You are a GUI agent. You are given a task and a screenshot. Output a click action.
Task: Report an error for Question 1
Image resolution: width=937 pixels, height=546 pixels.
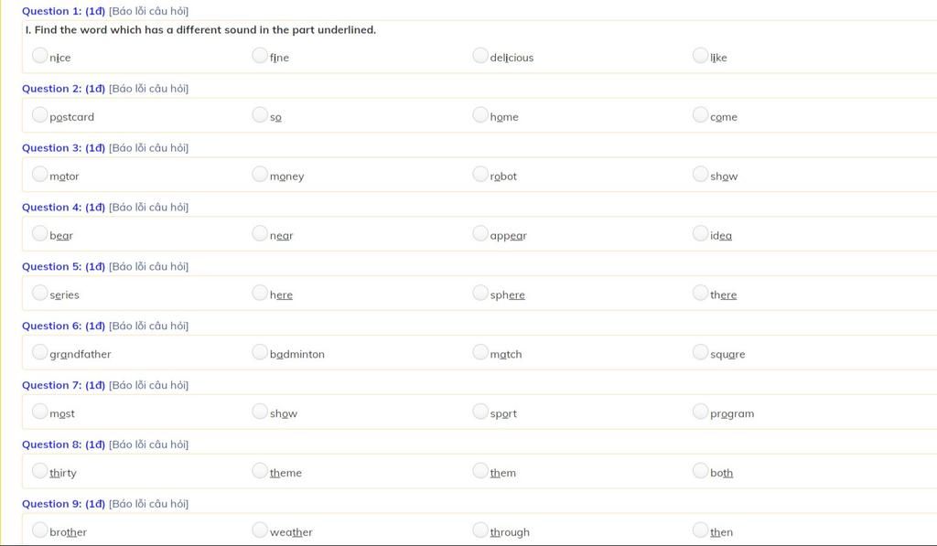[x=148, y=11]
